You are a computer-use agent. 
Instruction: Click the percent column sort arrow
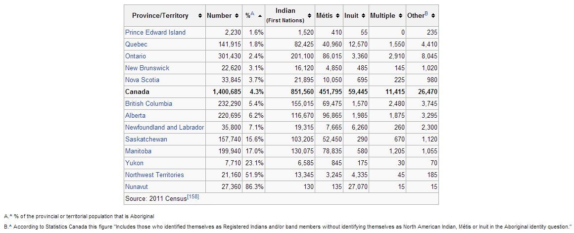[x=260, y=16]
